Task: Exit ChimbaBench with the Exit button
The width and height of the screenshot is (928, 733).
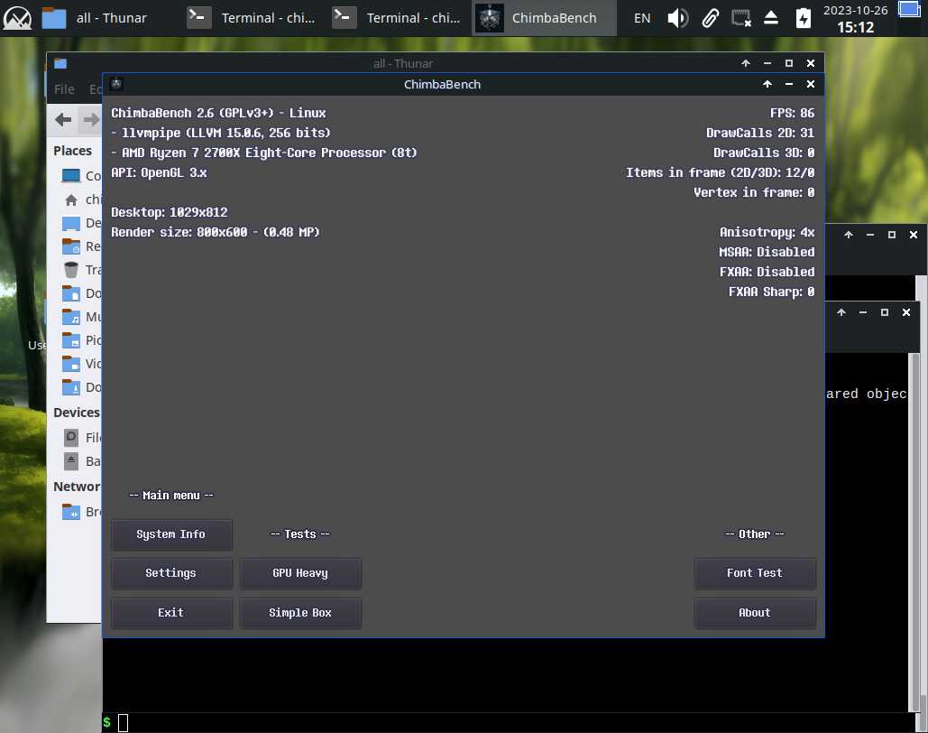Action: 171,613
